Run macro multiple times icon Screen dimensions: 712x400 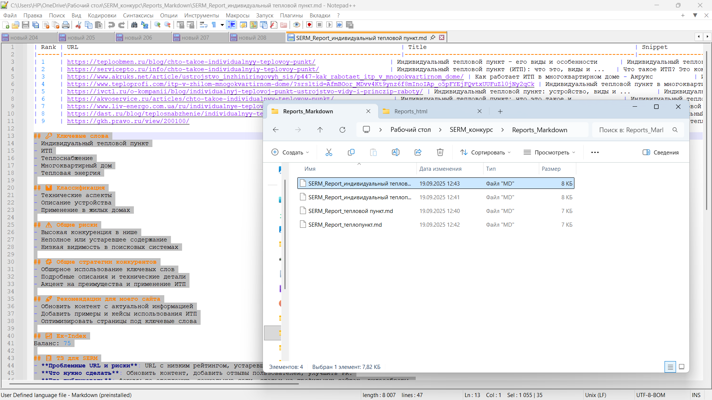(x=339, y=25)
